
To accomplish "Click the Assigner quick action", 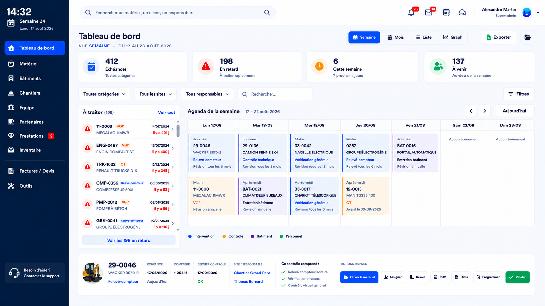I will (393, 277).
